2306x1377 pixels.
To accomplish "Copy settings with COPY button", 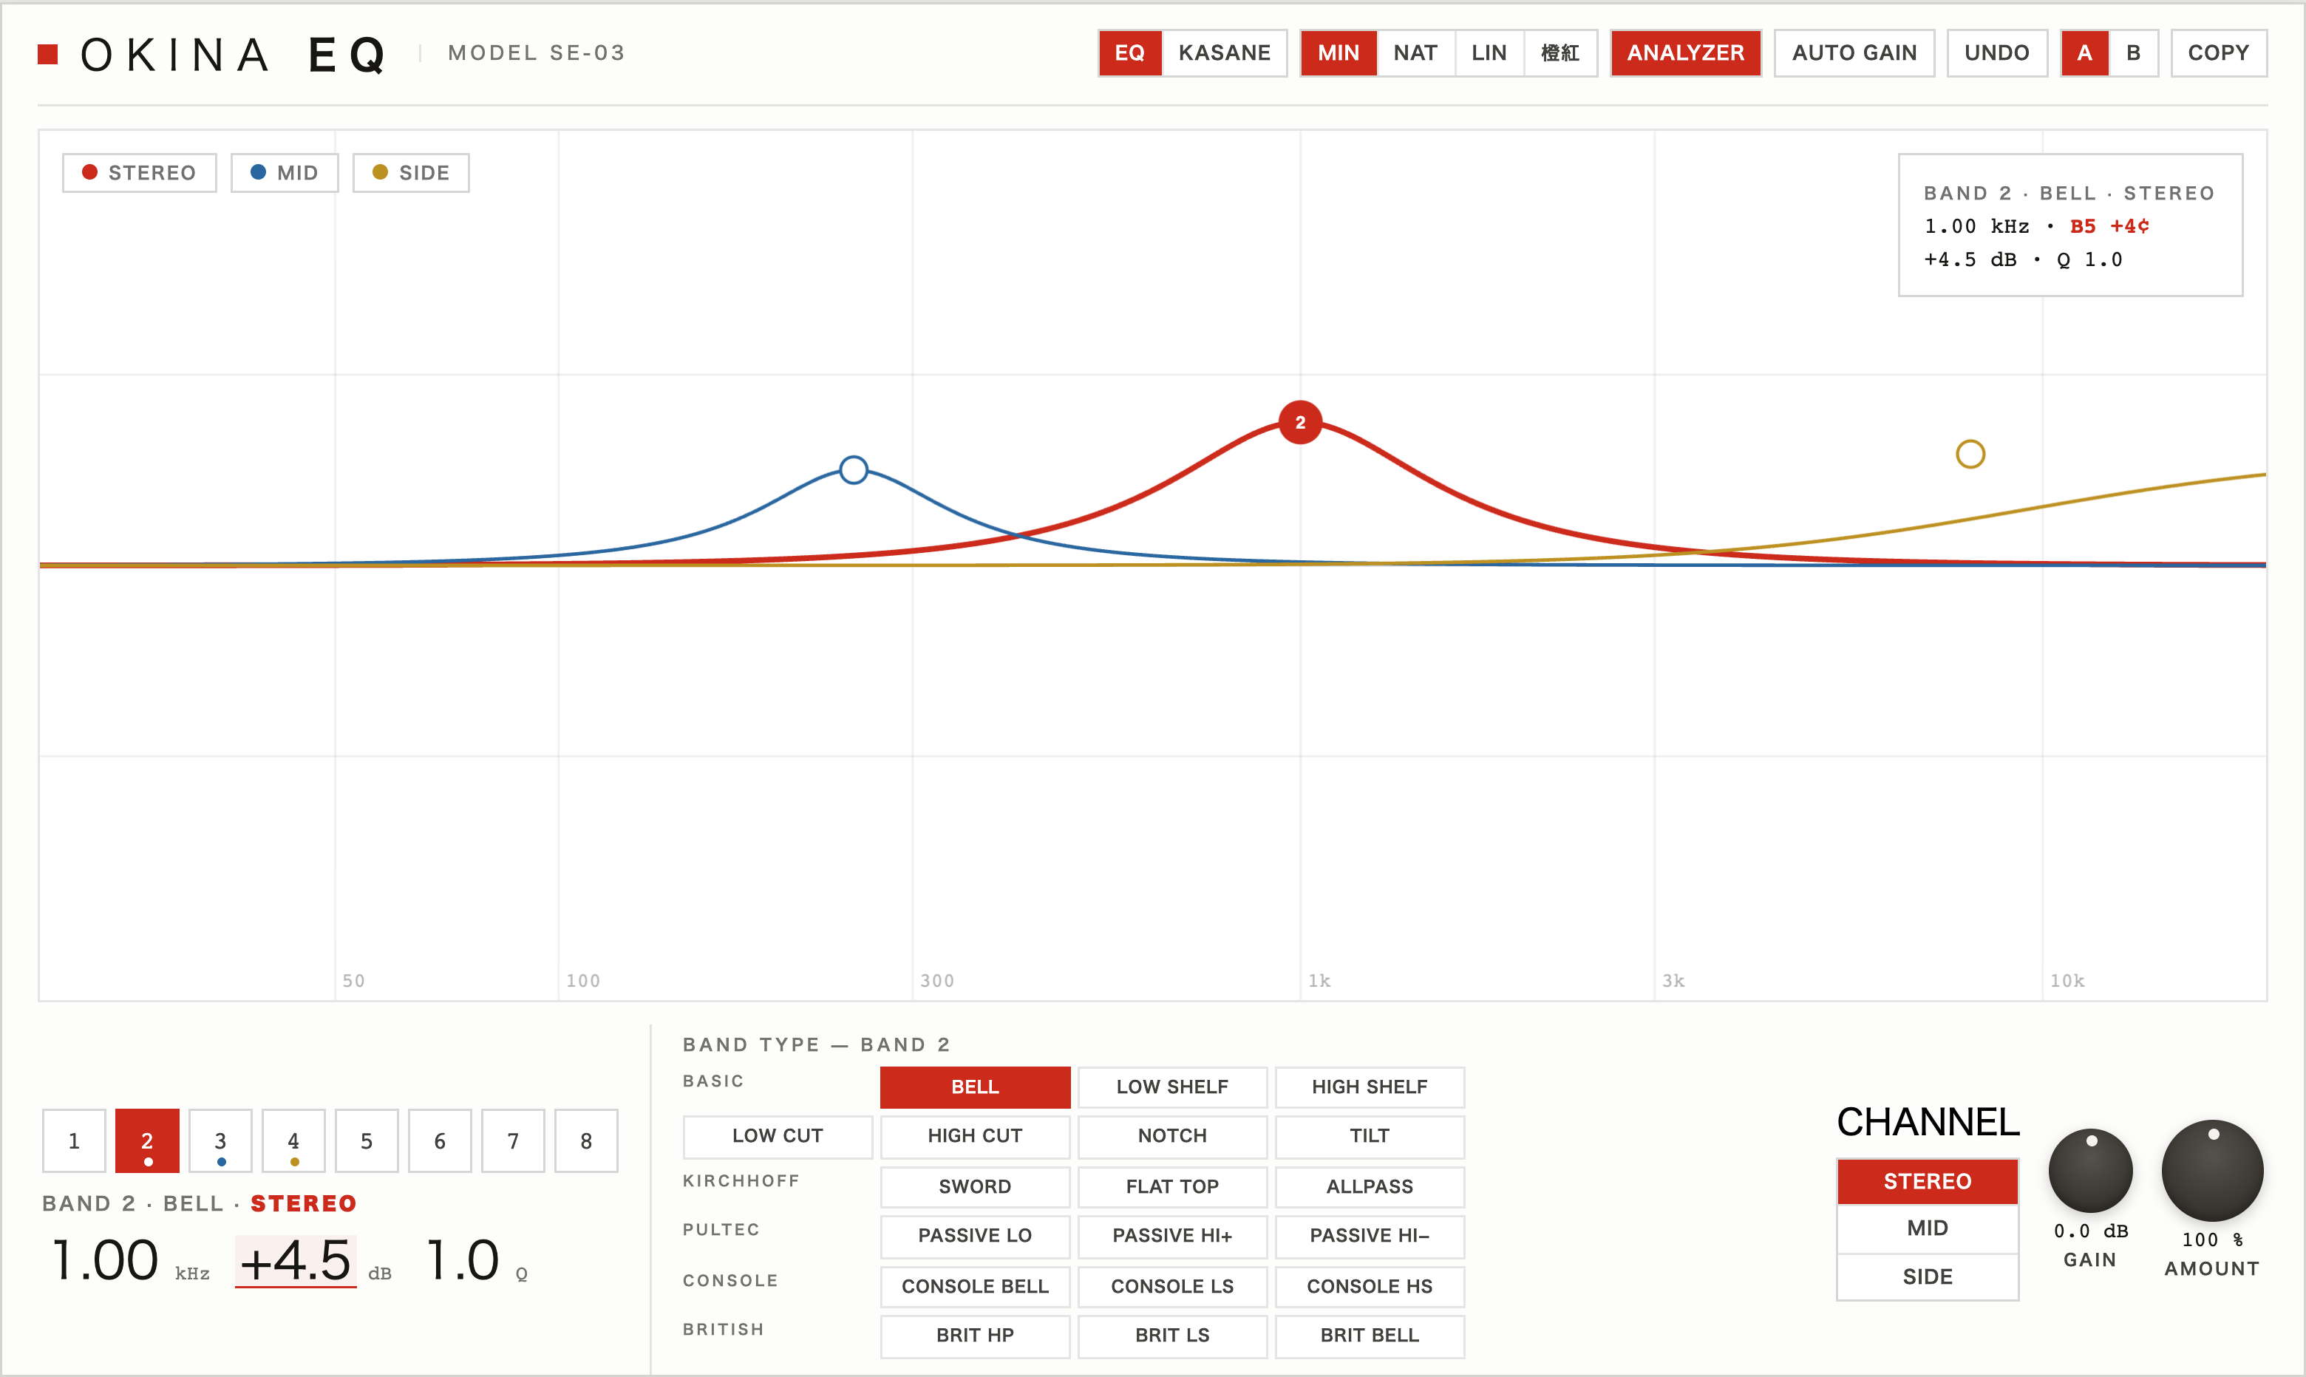I will (x=2218, y=53).
